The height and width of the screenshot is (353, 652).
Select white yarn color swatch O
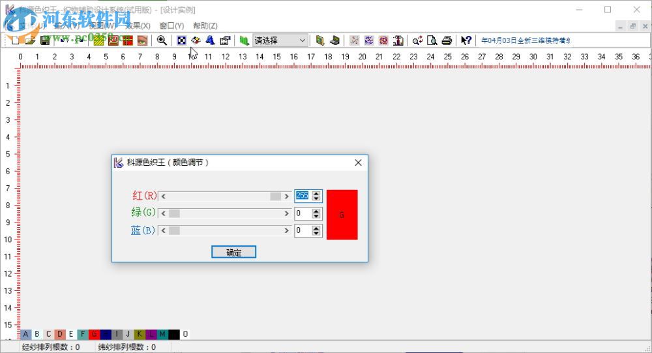185,334
